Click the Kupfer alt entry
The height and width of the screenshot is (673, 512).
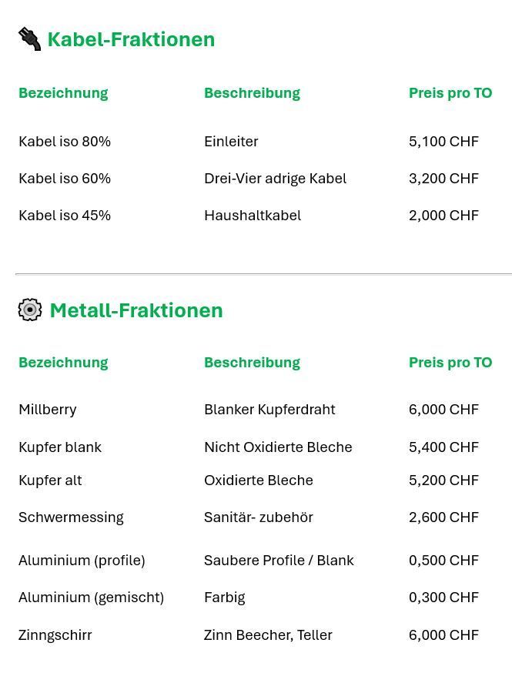click(50, 480)
